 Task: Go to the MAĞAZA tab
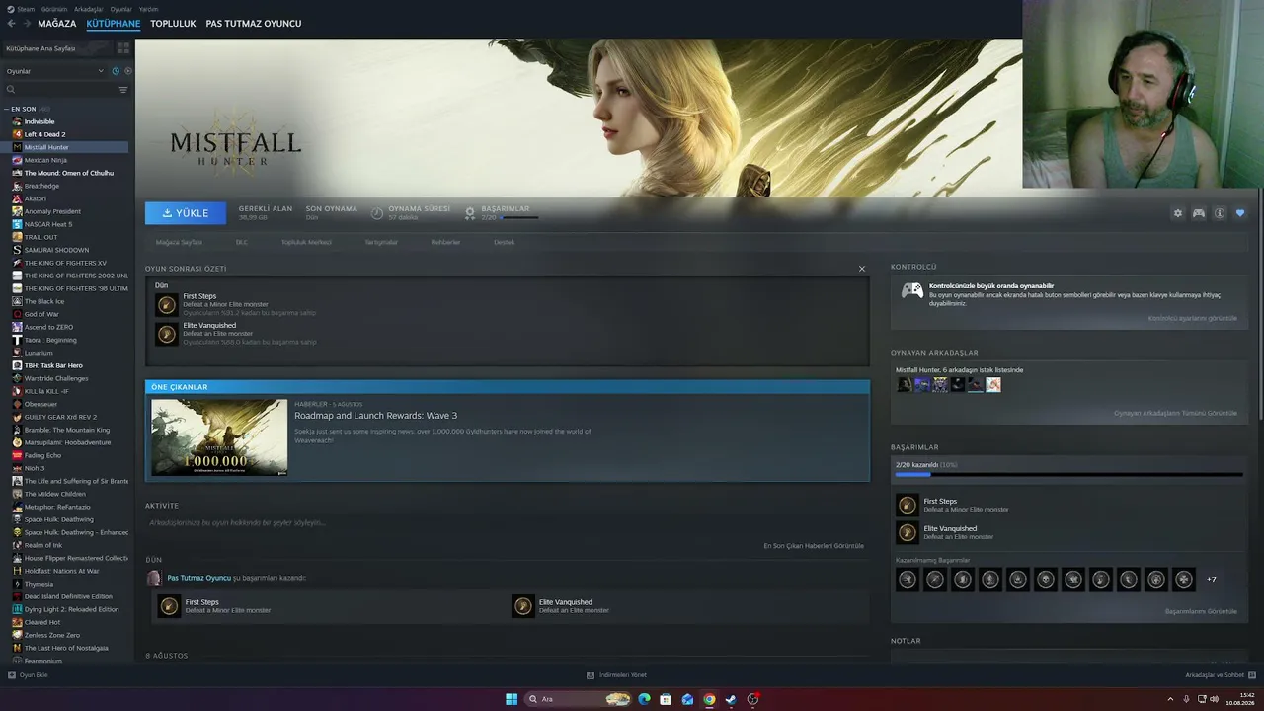[x=56, y=23]
